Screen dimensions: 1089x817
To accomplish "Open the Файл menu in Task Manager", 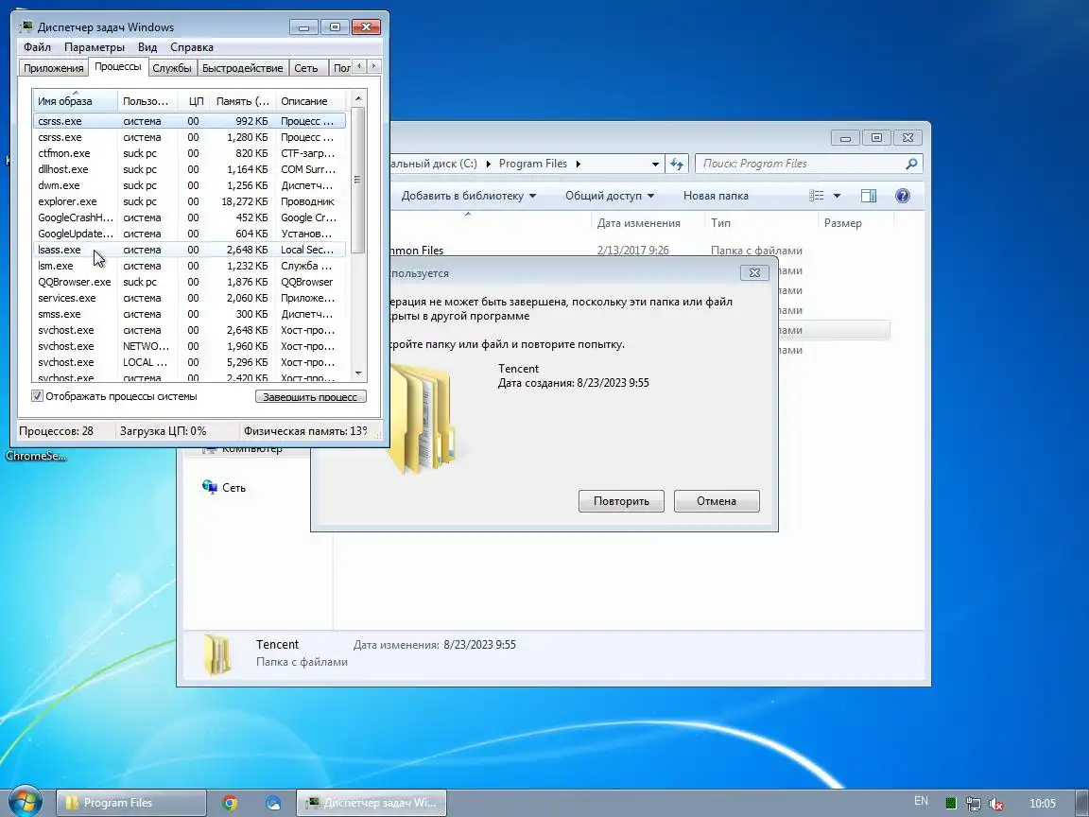I will pyautogui.click(x=37, y=47).
